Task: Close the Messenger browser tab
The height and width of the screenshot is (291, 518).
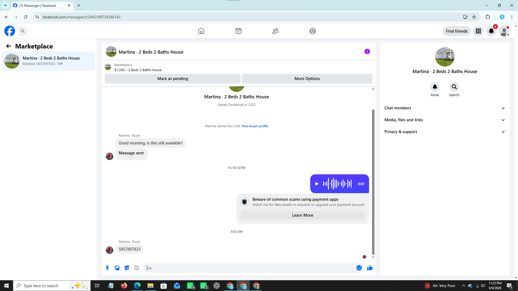Action: pos(69,5)
